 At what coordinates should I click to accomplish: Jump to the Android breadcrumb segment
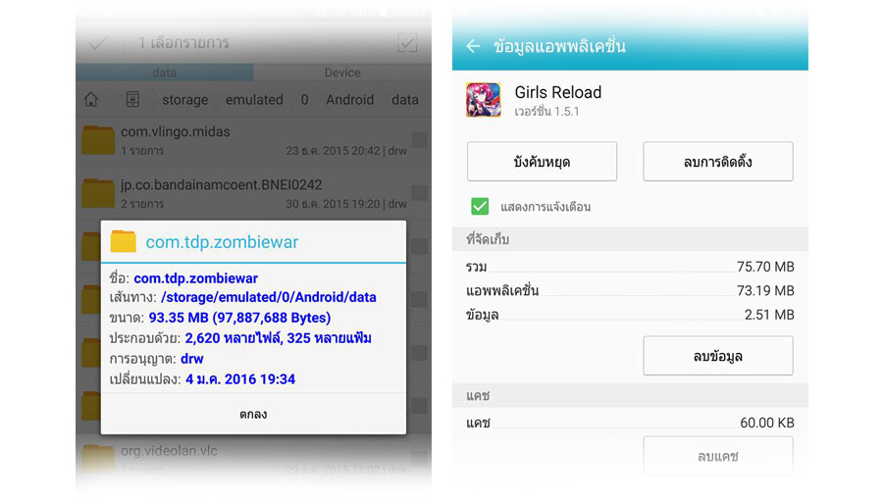(x=349, y=100)
